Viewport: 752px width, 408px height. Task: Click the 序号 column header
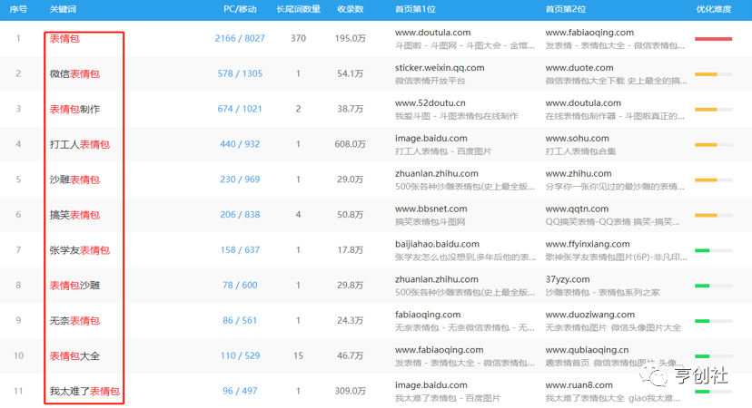tap(18, 9)
